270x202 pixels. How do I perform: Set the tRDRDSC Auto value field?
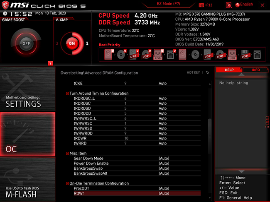tap(162, 103)
